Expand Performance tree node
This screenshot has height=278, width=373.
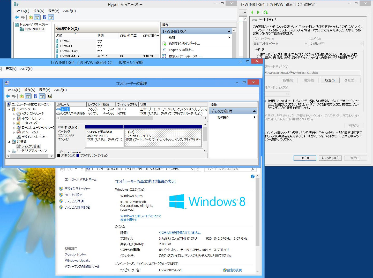point(14,132)
